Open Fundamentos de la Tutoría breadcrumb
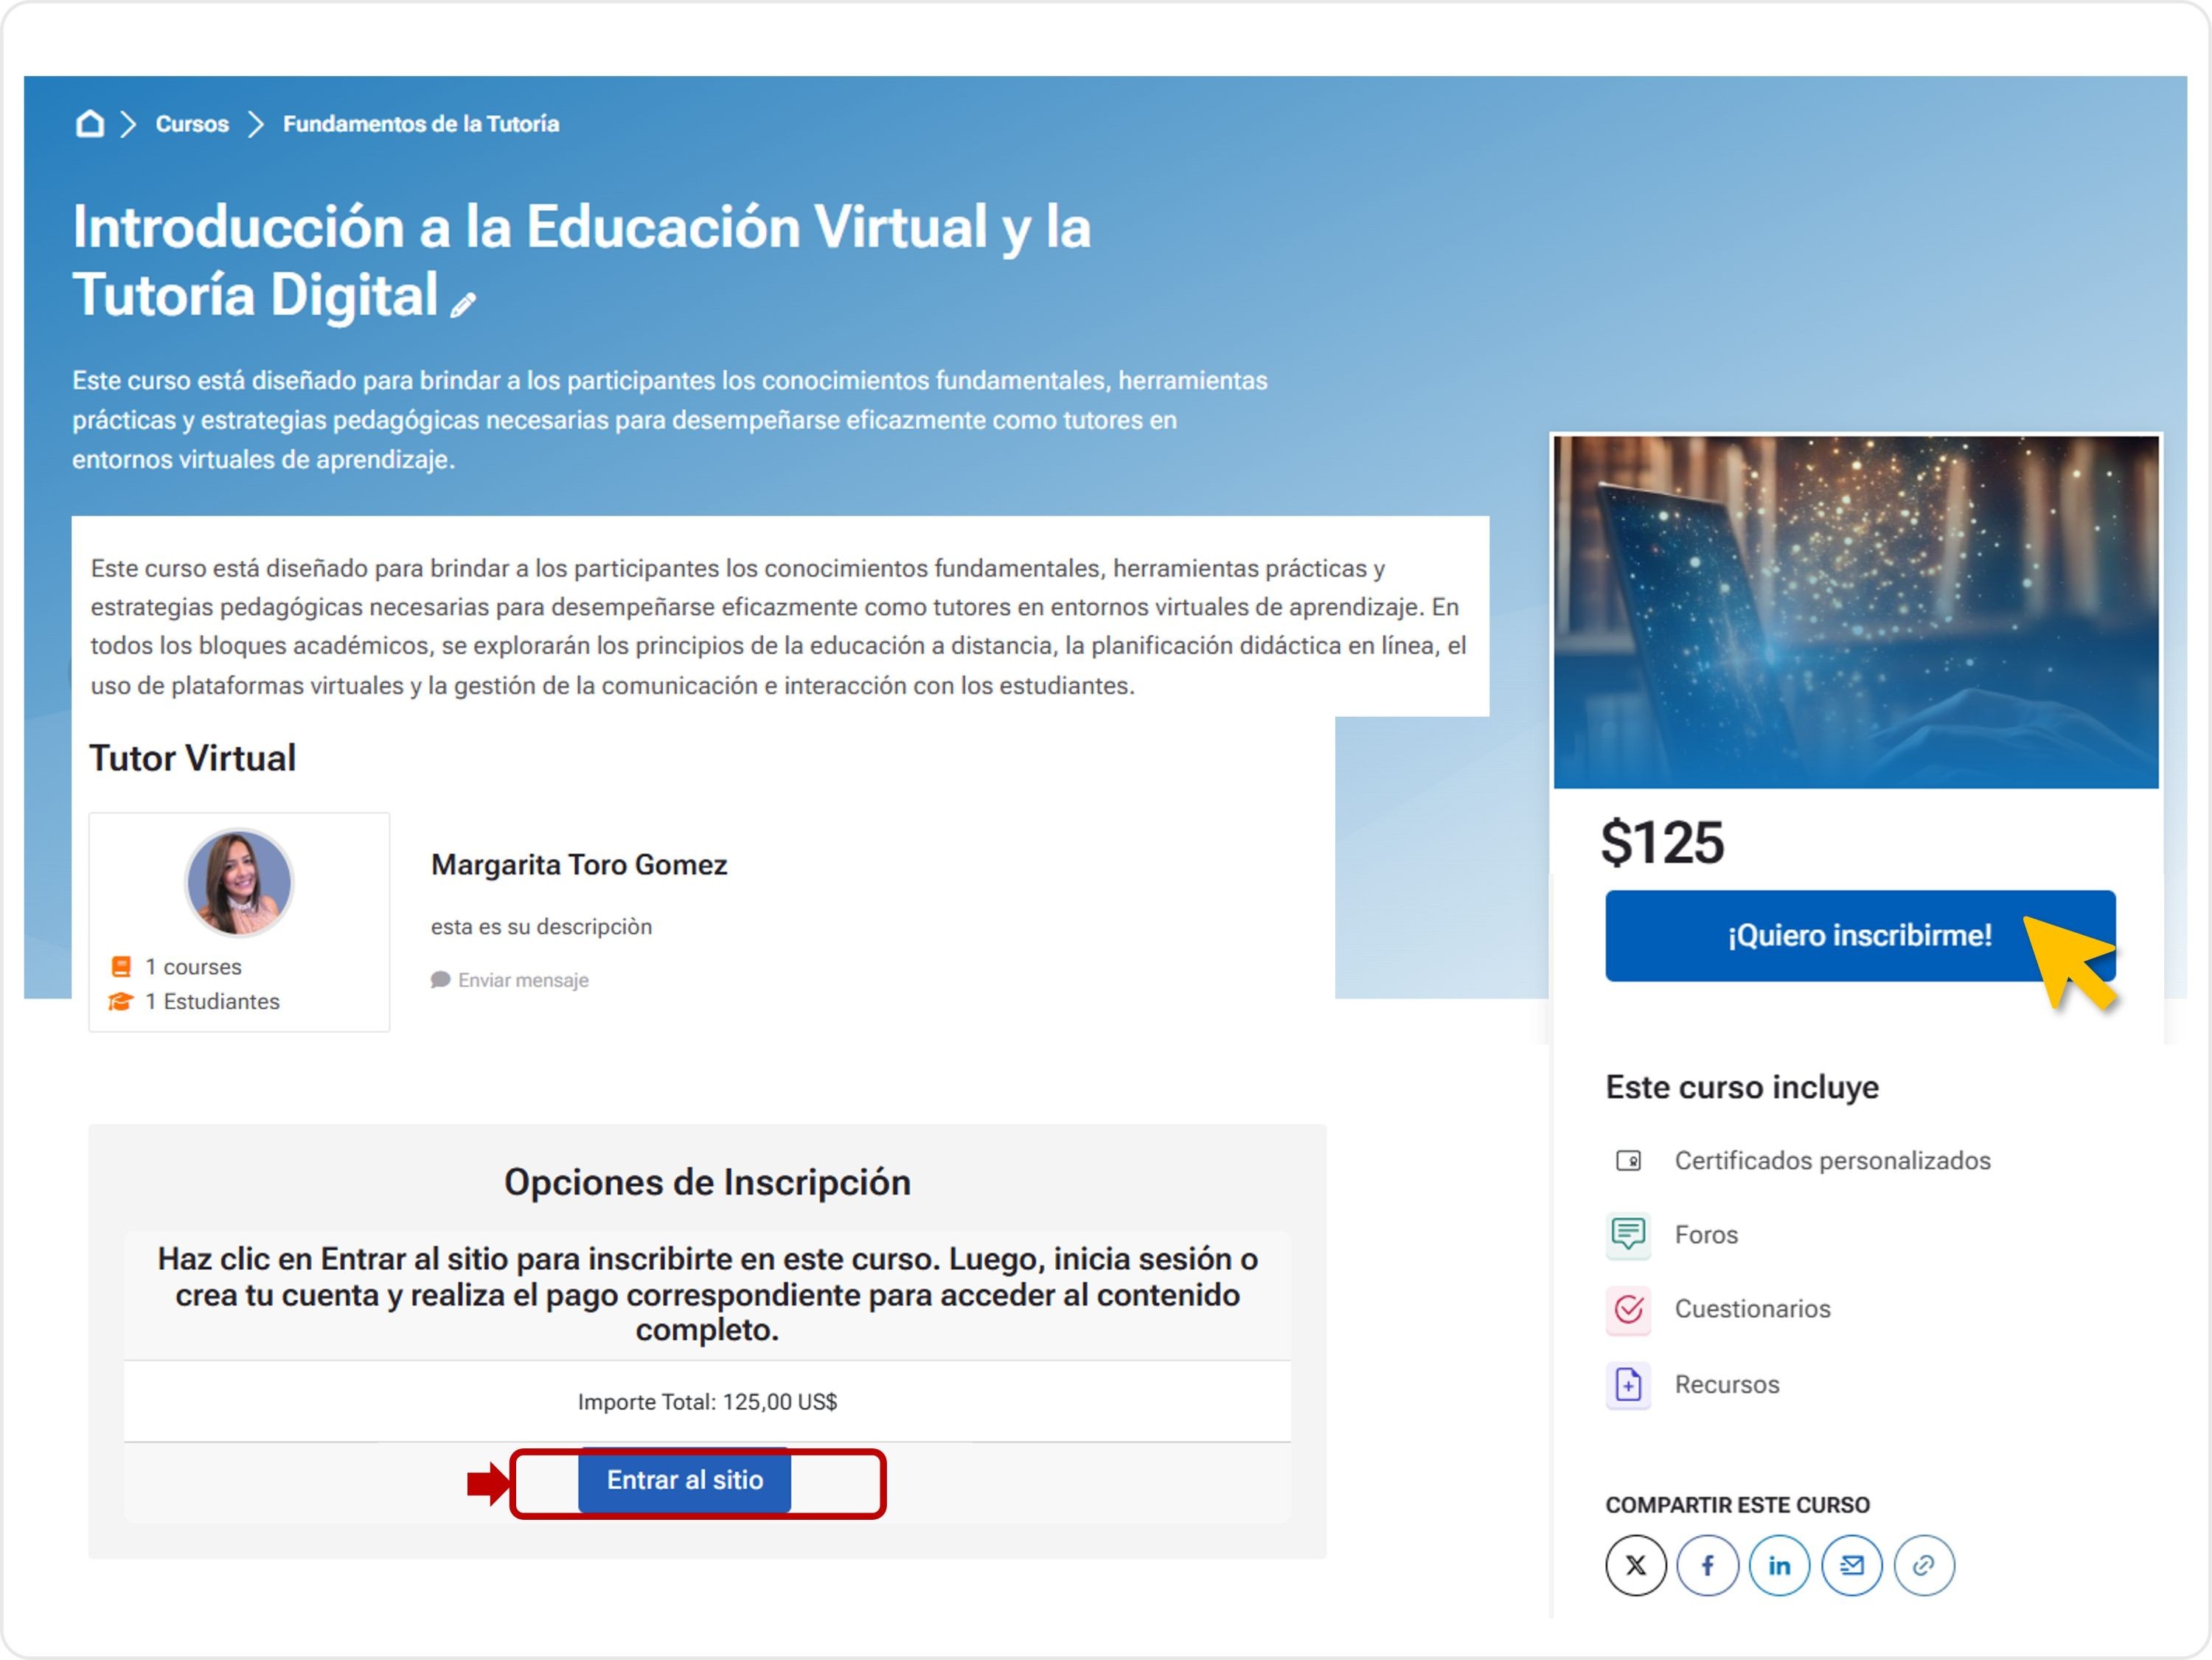Screen dimensions: 2212x1660 coord(421,124)
